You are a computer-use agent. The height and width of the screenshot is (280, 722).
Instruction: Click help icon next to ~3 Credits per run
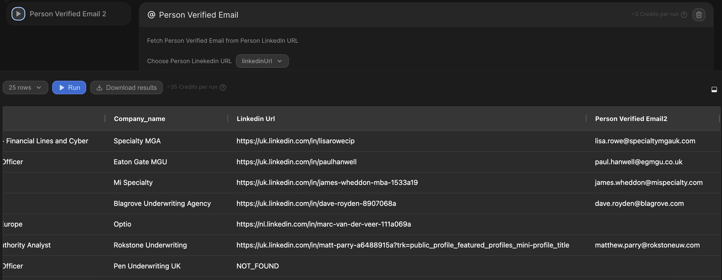tap(684, 15)
